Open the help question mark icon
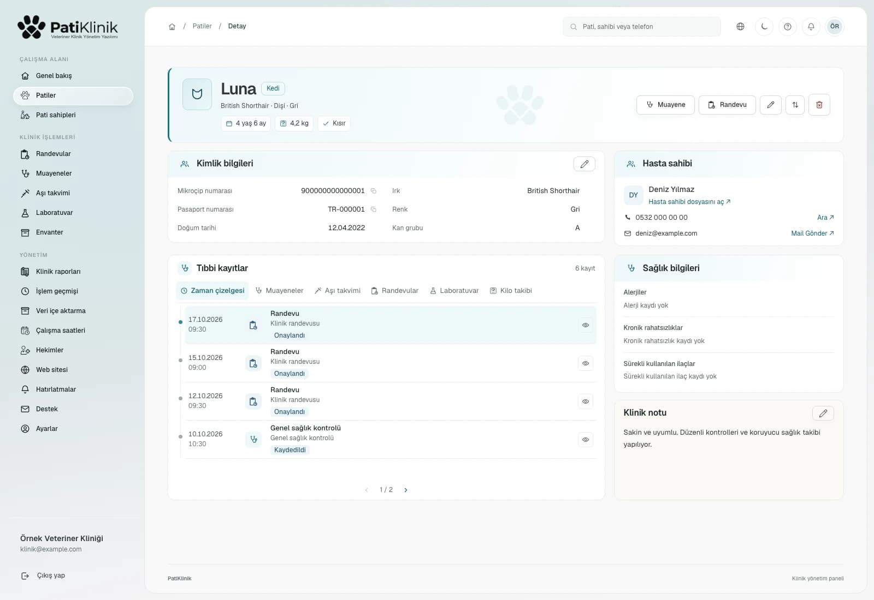Viewport: 874px width, 600px height. [788, 26]
